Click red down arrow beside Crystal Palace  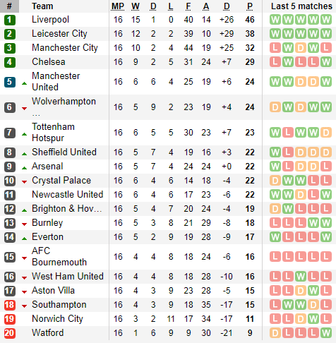coord(24,182)
